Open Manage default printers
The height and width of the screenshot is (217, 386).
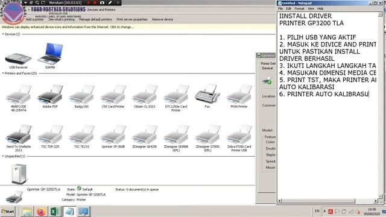pyautogui.click(x=95, y=19)
